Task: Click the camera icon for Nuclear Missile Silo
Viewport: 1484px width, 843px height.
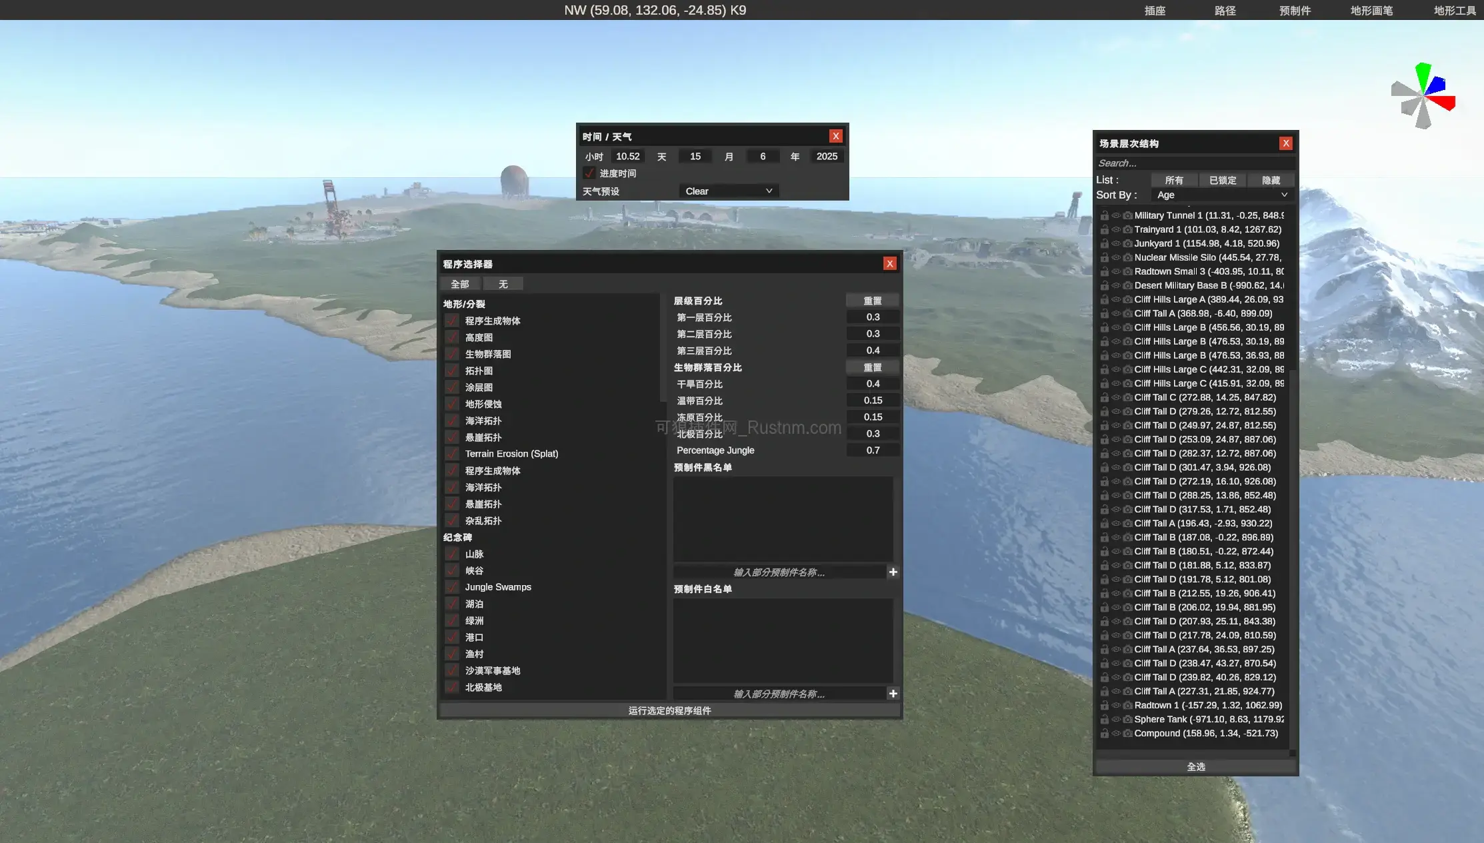Action: tap(1127, 257)
